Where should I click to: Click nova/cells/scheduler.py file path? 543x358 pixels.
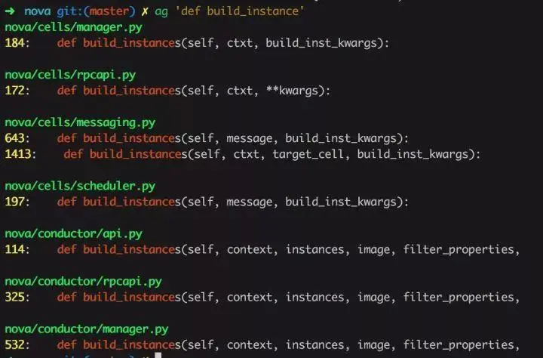[x=80, y=187]
